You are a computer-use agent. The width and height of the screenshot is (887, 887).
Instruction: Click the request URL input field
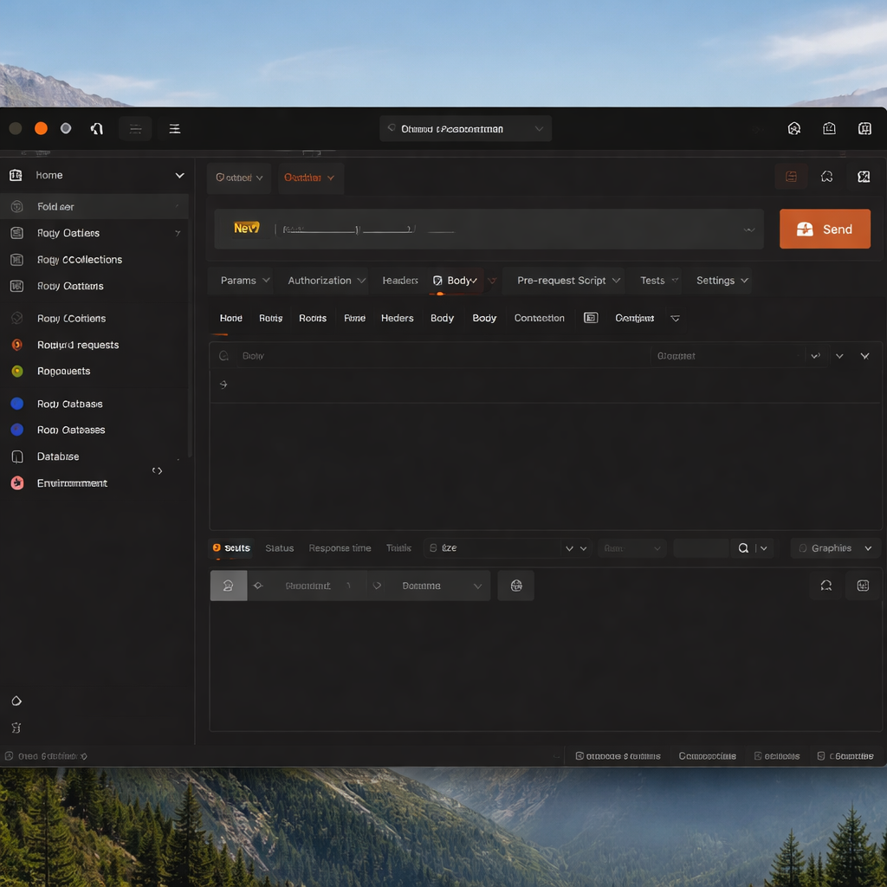pyautogui.click(x=502, y=230)
